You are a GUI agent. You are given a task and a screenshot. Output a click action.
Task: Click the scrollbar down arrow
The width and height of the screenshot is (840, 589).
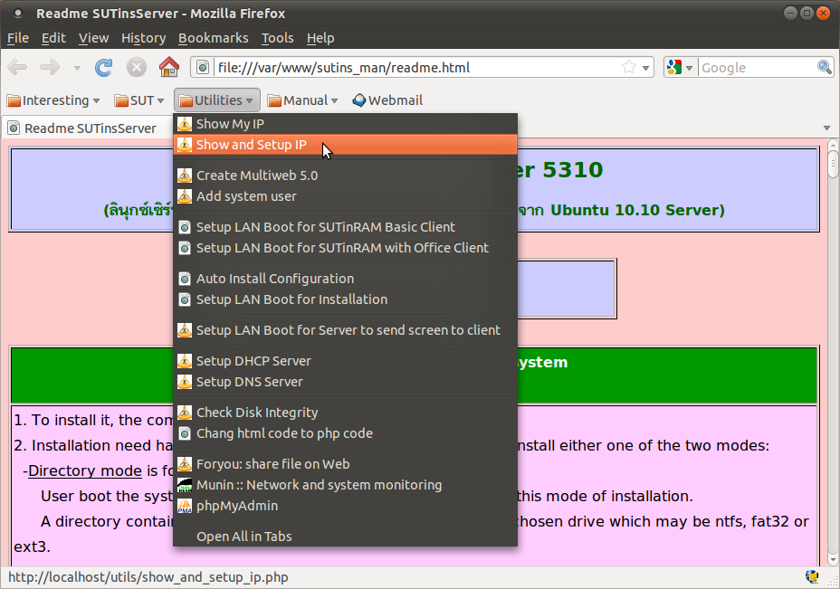[x=833, y=559]
